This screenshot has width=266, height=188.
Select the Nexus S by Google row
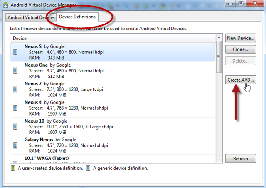point(113,52)
